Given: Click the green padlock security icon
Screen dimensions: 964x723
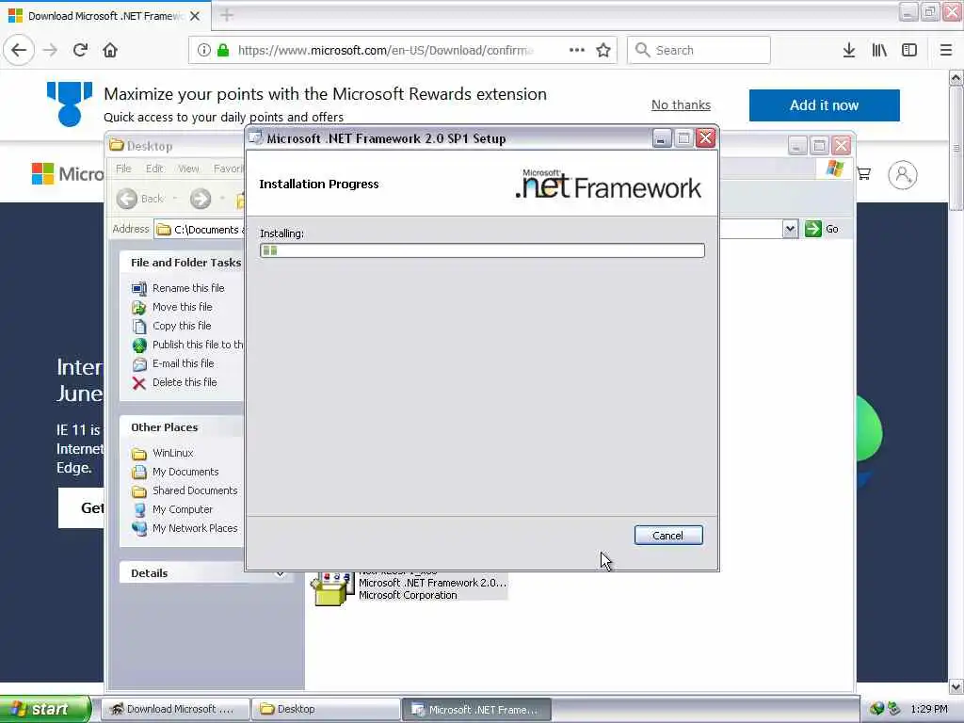Looking at the screenshot, I should click(x=223, y=50).
